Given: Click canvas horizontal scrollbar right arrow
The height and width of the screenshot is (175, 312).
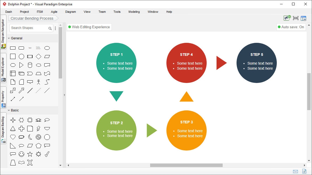Looking at the screenshot, I should 305,165.
